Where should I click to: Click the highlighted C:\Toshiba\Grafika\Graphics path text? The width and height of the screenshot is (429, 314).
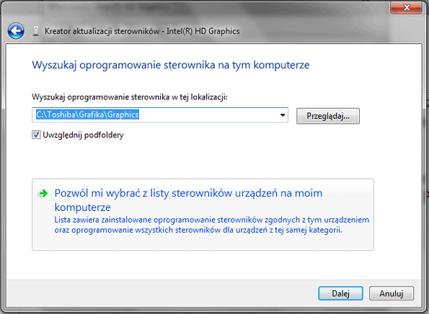pos(87,115)
